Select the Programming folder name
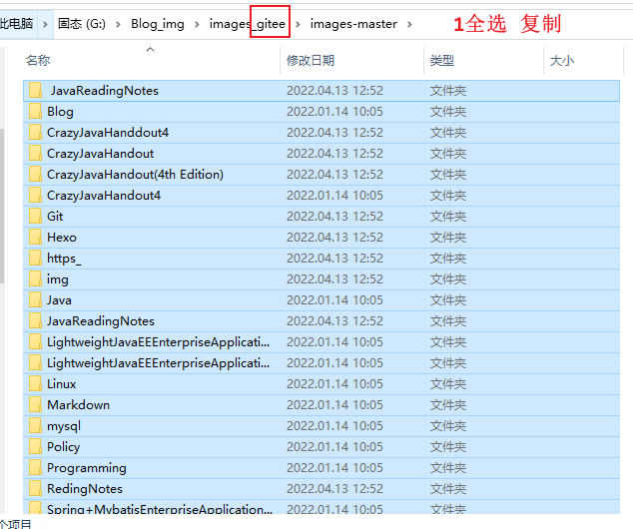 [x=87, y=468]
